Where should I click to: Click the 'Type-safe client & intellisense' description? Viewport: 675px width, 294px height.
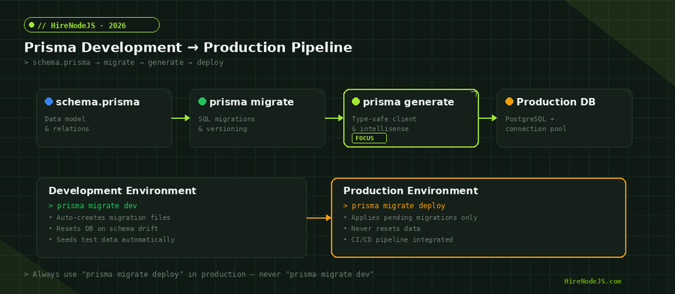click(x=384, y=123)
